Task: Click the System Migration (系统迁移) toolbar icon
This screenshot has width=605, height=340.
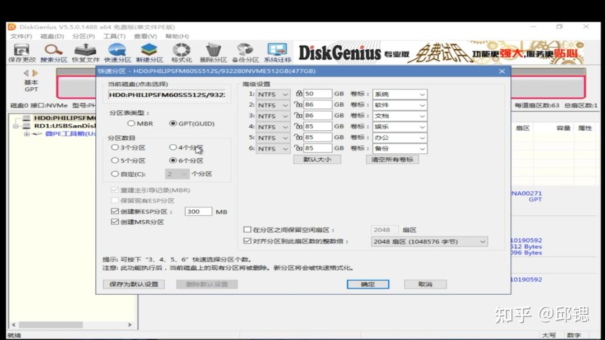Action: pos(277,53)
